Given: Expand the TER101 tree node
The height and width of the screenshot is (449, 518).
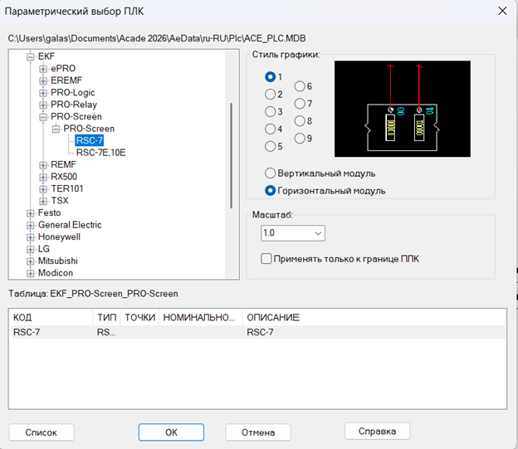Looking at the screenshot, I should (43, 189).
